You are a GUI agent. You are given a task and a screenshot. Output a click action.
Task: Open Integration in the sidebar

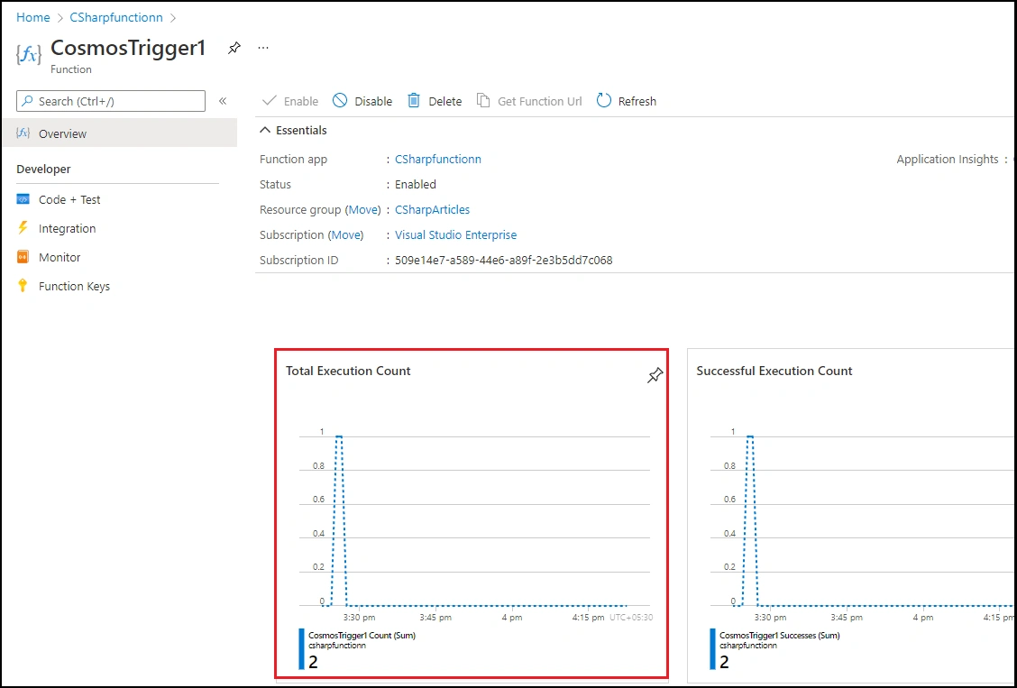click(x=67, y=228)
